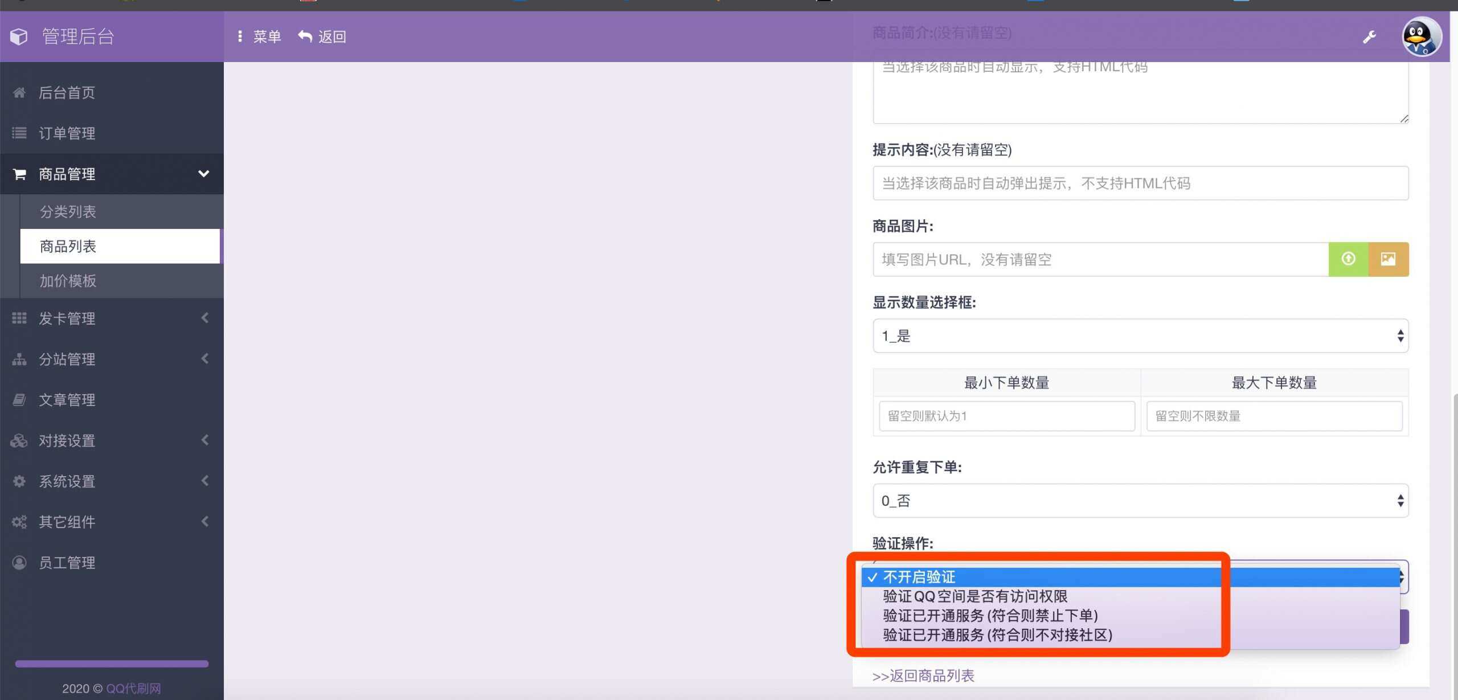1458x700 pixels.
Task: Select the 不开启验证 option
Action: 919,576
